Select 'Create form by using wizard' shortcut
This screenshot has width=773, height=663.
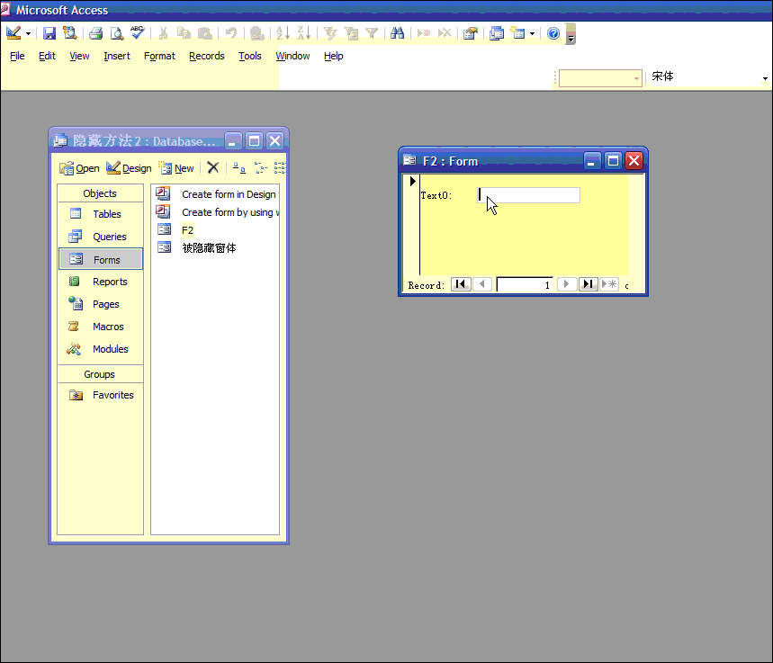pyautogui.click(x=217, y=212)
